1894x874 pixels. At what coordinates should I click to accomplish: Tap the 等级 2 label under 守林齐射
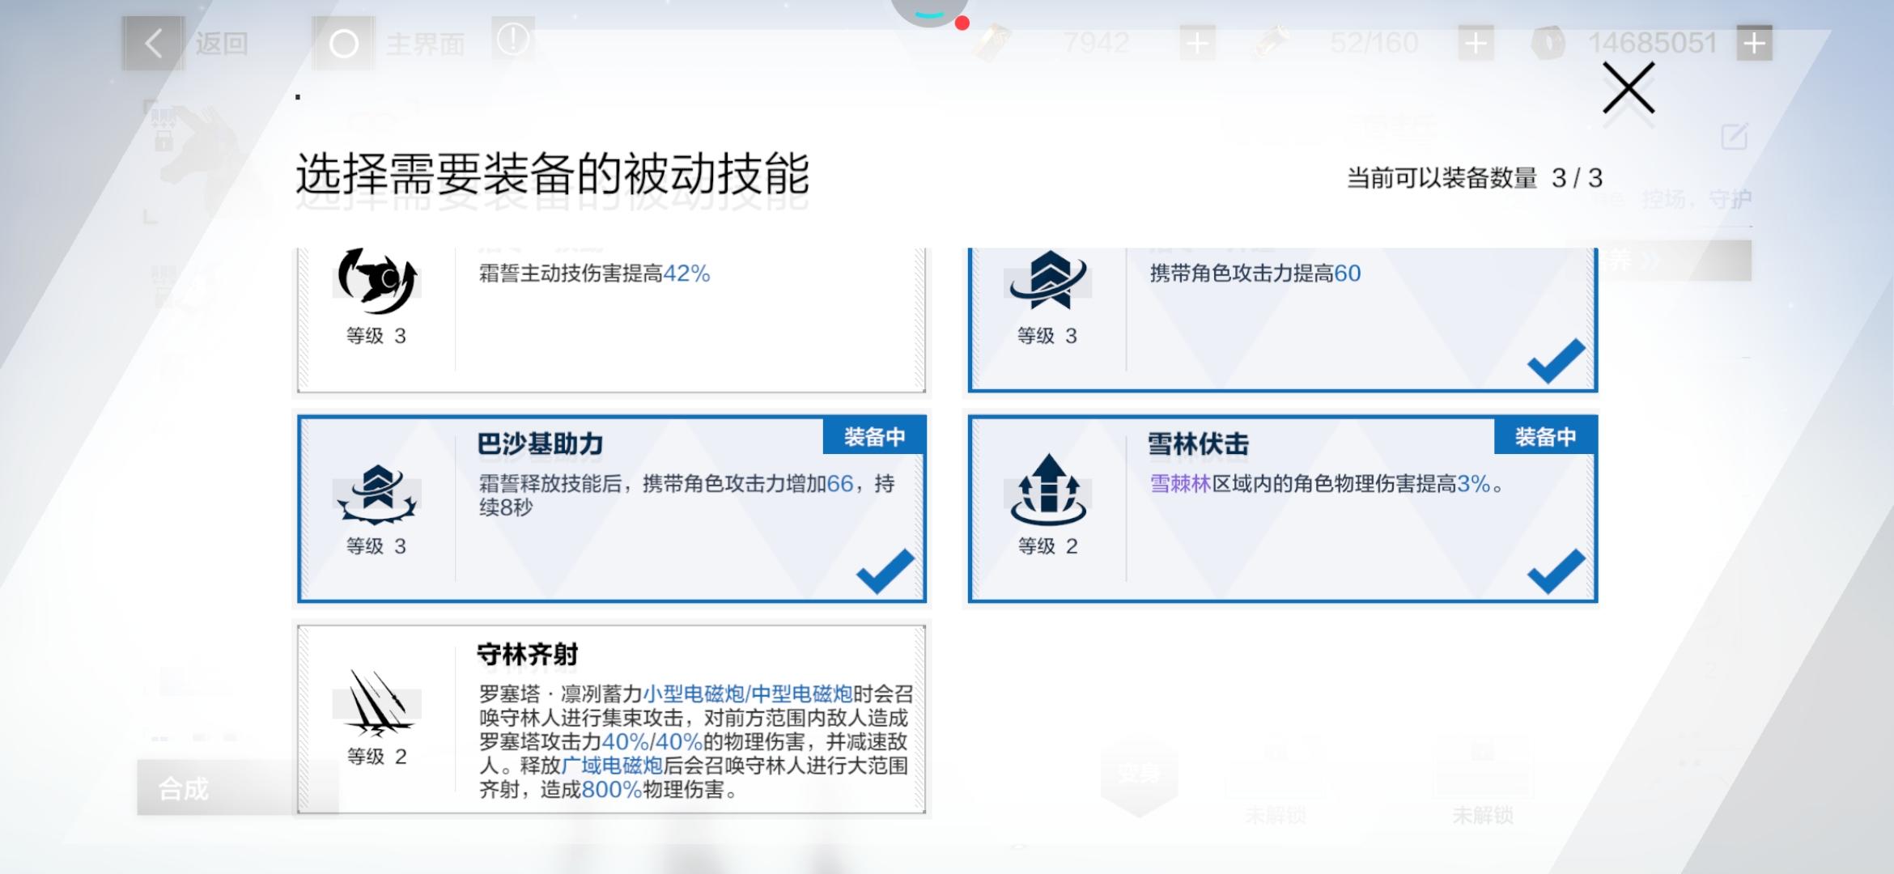click(x=376, y=757)
